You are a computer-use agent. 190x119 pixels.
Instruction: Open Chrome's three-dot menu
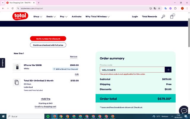pos(187,8)
